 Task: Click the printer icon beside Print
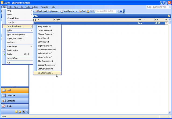[x=4, y=54]
